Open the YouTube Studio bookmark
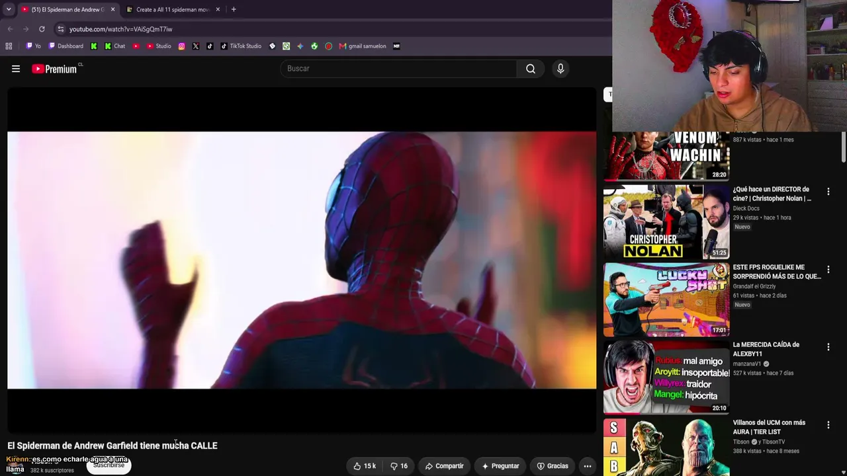847x476 pixels. (159, 46)
